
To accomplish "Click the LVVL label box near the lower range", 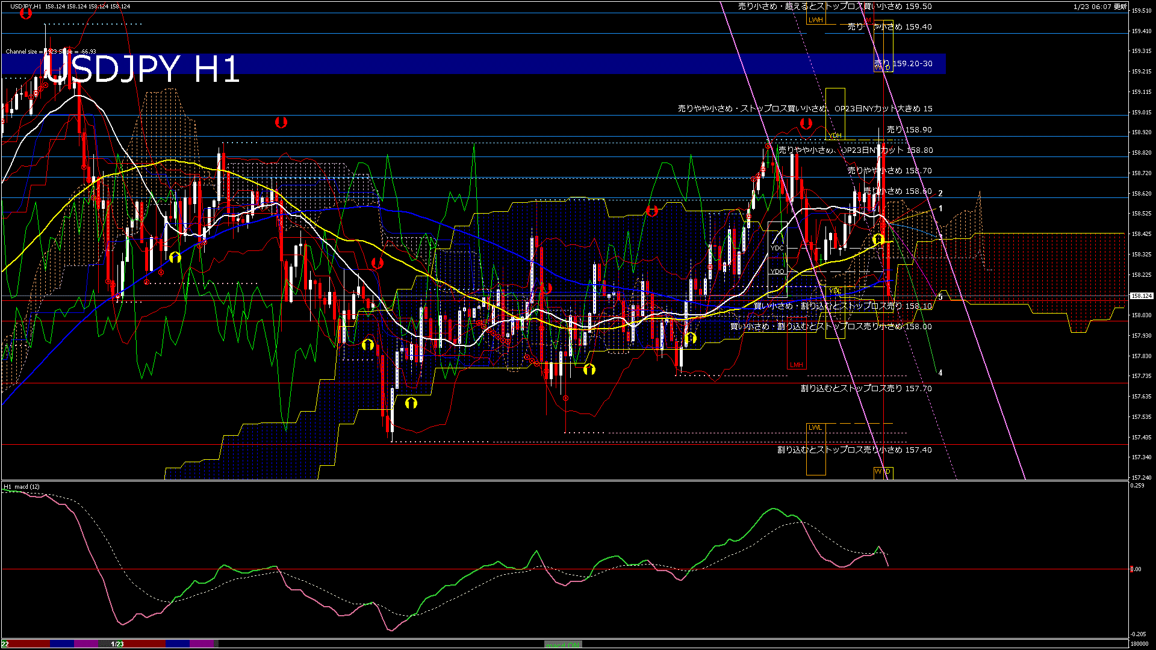I will click(816, 427).
